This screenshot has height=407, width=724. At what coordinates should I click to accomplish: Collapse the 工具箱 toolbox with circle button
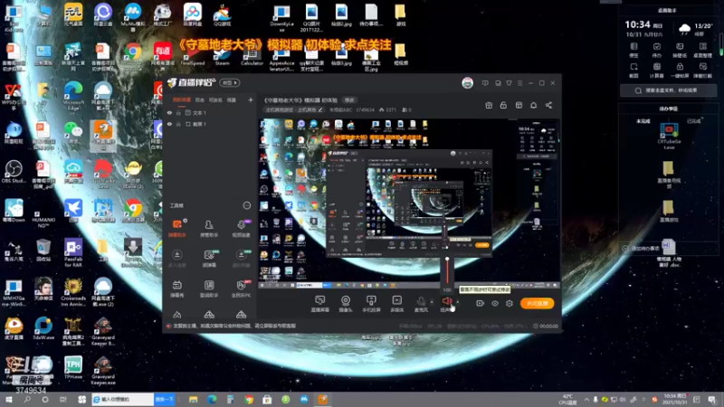[246, 205]
